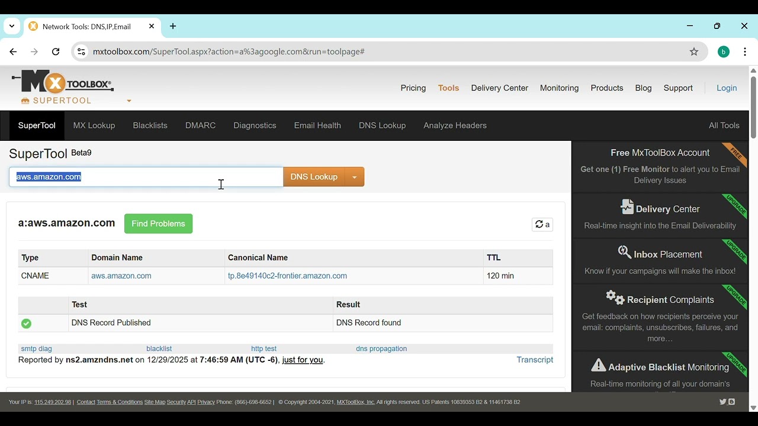Open tp.8e49140c2-frontier.amazon.com canonical link
758x426 pixels.
pyautogui.click(x=287, y=276)
